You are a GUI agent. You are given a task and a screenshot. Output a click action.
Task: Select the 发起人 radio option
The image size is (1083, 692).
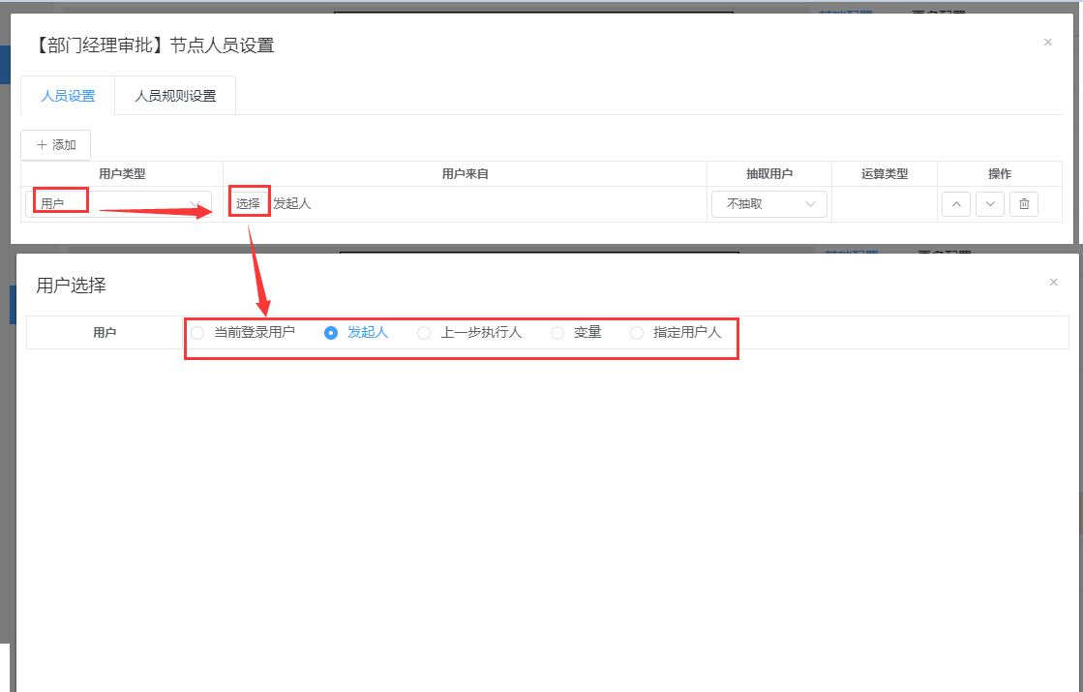pyautogui.click(x=356, y=333)
